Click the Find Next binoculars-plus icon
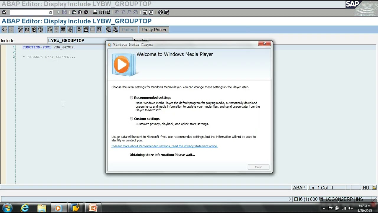 point(108,12)
